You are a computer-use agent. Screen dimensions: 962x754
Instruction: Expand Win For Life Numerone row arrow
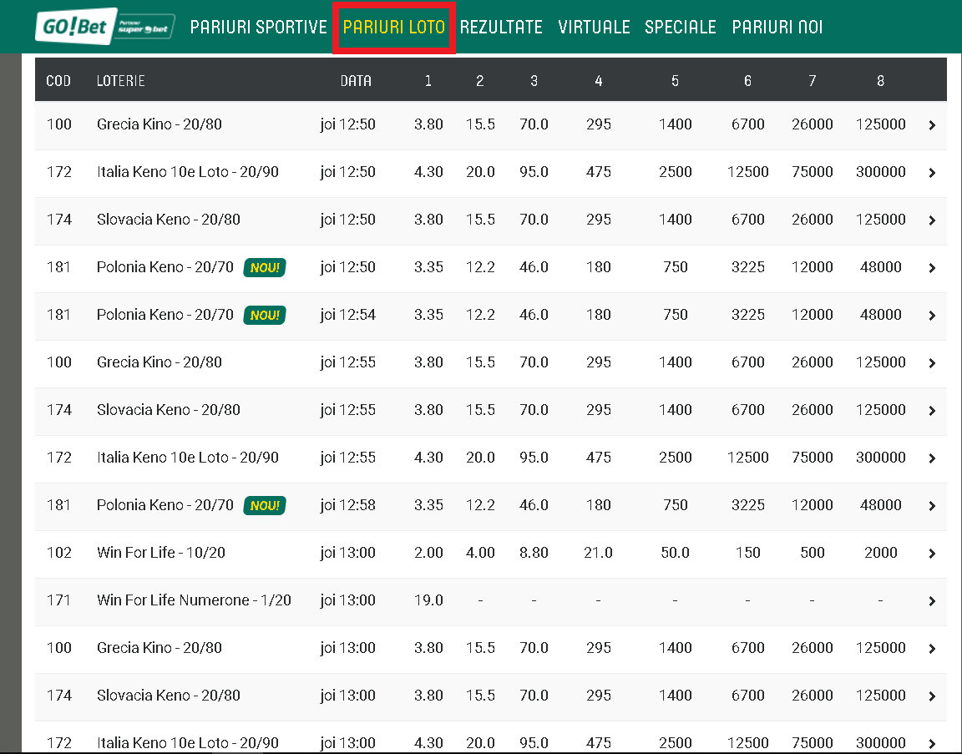[x=932, y=601]
